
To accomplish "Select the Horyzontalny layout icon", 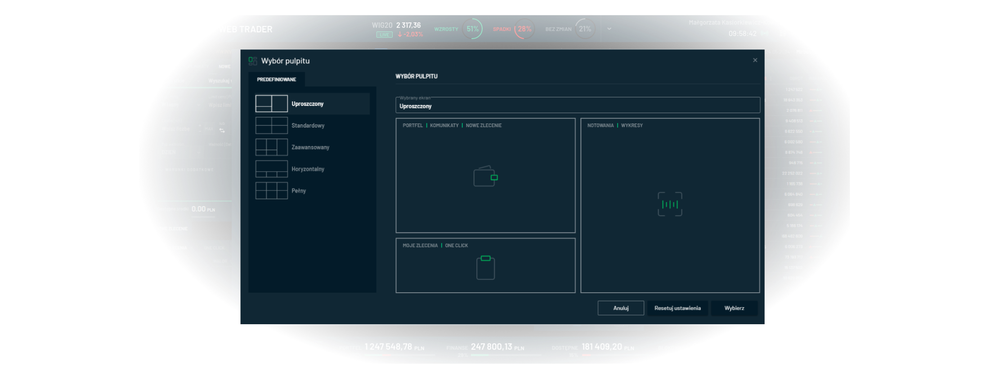I will click(271, 169).
